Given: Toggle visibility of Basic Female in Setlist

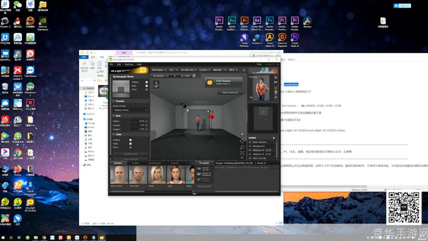Looking at the screenshot, I should point(250,158).
